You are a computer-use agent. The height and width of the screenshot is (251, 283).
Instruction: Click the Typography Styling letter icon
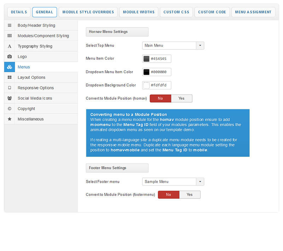click(10, 46)
